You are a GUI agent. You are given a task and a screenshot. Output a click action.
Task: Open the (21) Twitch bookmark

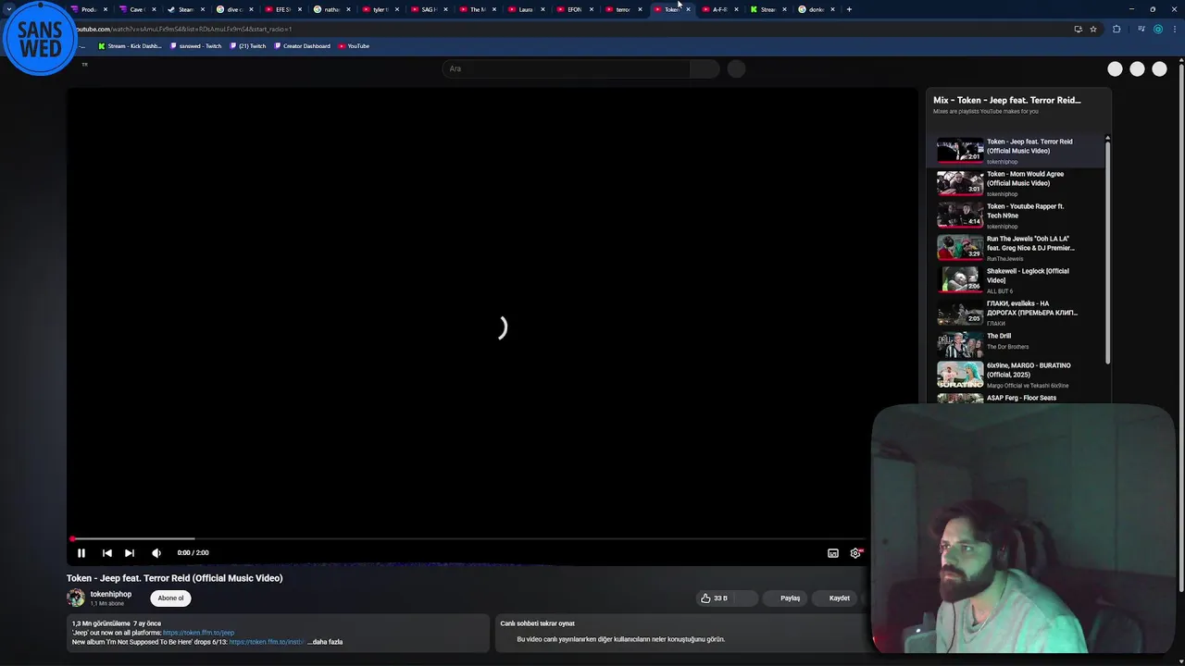(248, 46)
